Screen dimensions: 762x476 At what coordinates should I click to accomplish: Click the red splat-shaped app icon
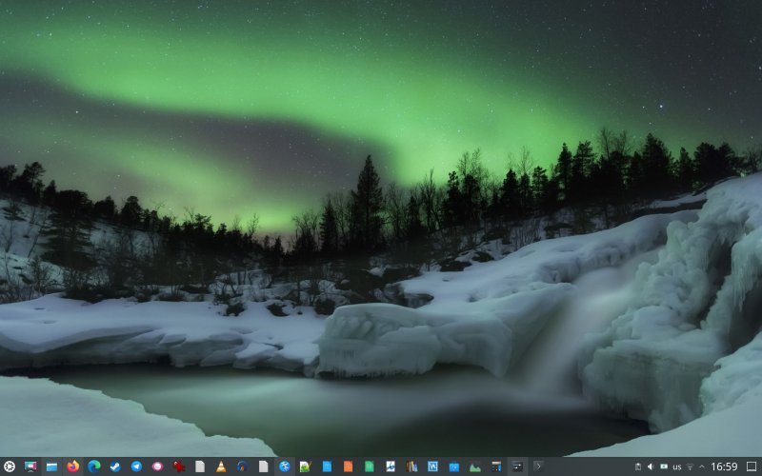[179, 466]
